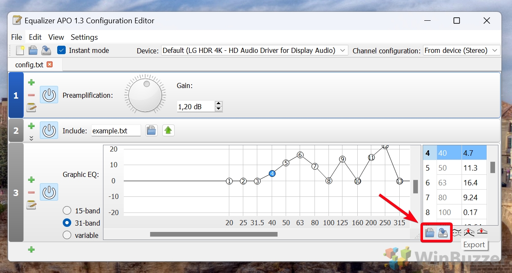Add a filter above the Graphic EQ row

click(31, 180)
